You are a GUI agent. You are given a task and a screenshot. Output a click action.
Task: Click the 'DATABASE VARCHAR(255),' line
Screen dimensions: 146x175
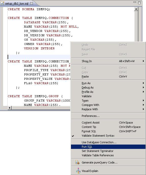tap(46, 22)
